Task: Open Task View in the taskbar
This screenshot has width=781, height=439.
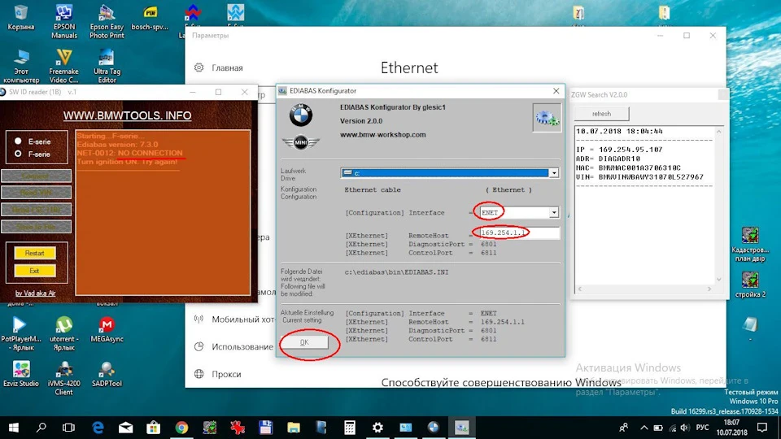Action: (68, 428)
